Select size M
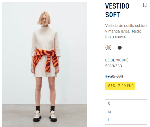Image resolution: width=150 pixels, height=127 pixels. pyautogui.click(x=126, y=112)
